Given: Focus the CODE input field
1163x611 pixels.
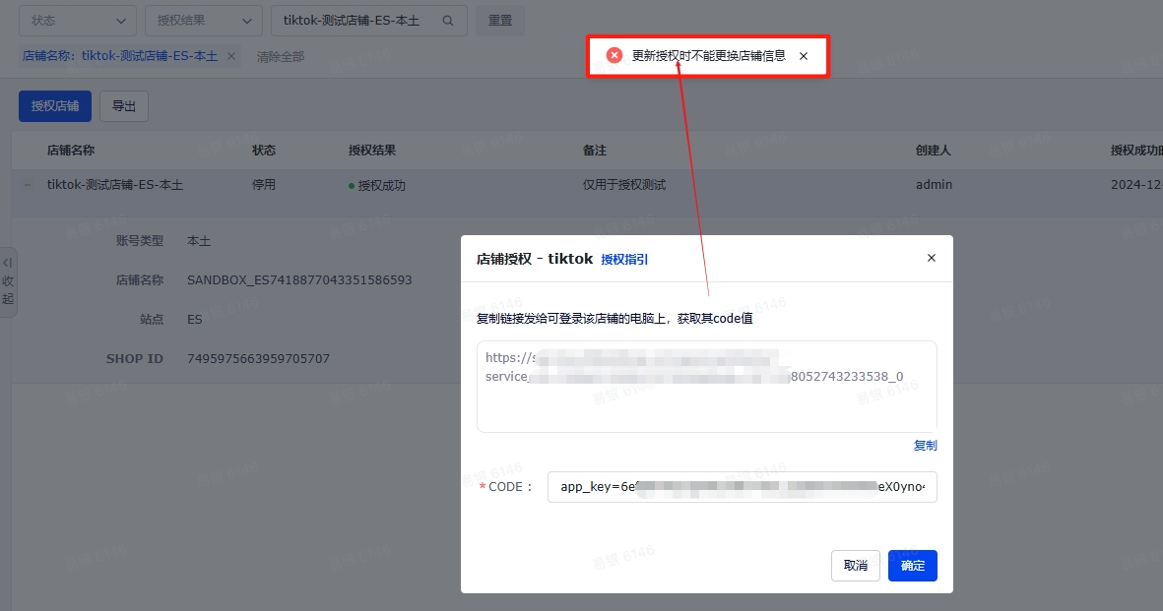Looking at the screenshot, I should pos(743,486).
